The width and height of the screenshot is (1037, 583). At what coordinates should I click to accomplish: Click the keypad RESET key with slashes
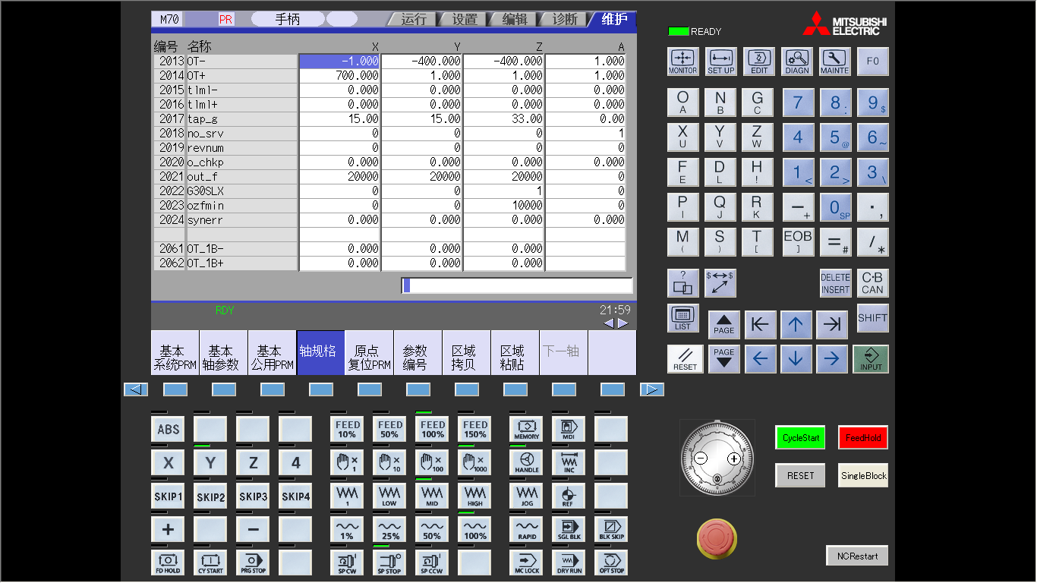pyautogui.click(x=684, y=359)
